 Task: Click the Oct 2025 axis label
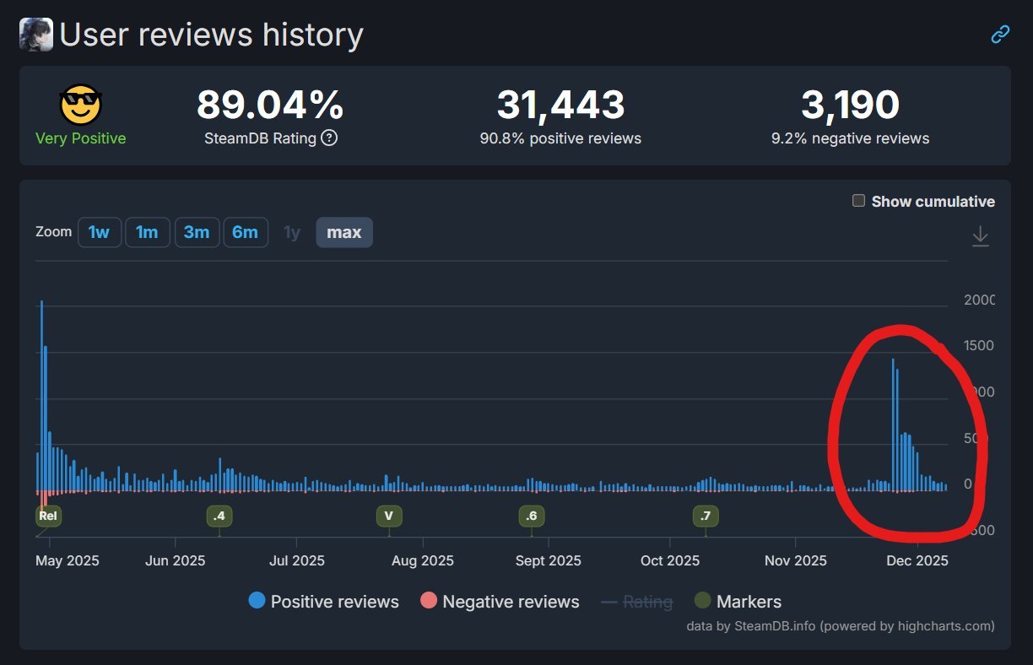670,560
